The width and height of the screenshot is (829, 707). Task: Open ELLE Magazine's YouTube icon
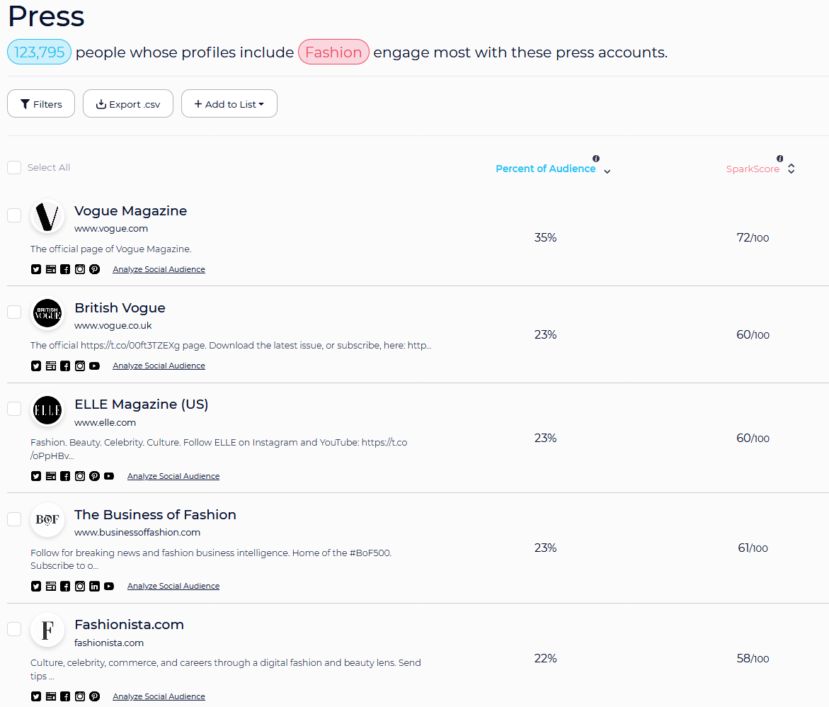109,476
